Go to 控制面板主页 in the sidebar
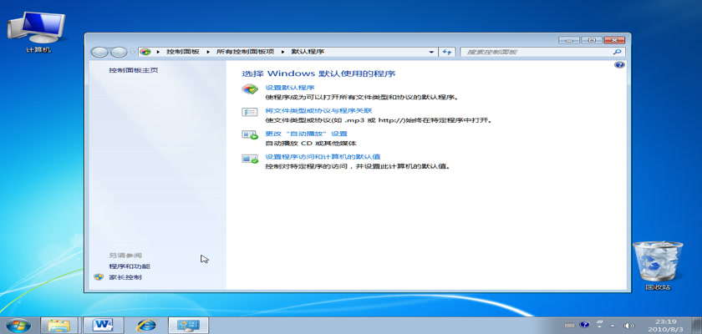Image resolution: width=702 pixels, height=334 pixels. [x=134, y=71]
